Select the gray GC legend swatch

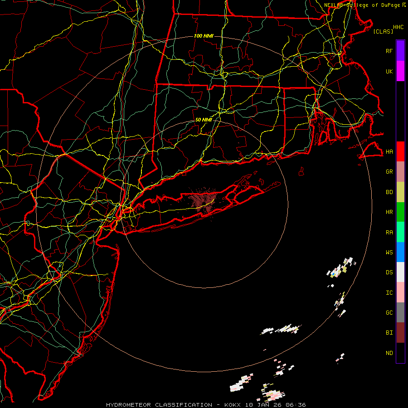pyautogui.click(x=400, y=312)
